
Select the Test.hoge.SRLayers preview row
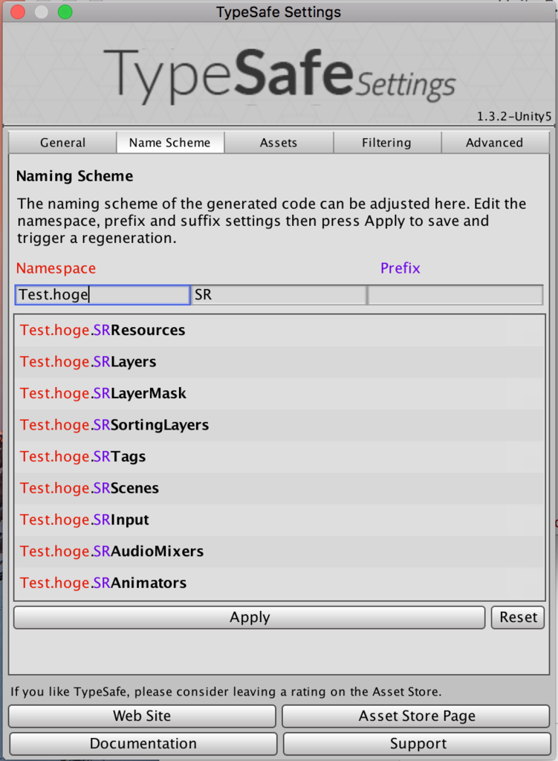(279, 362)
